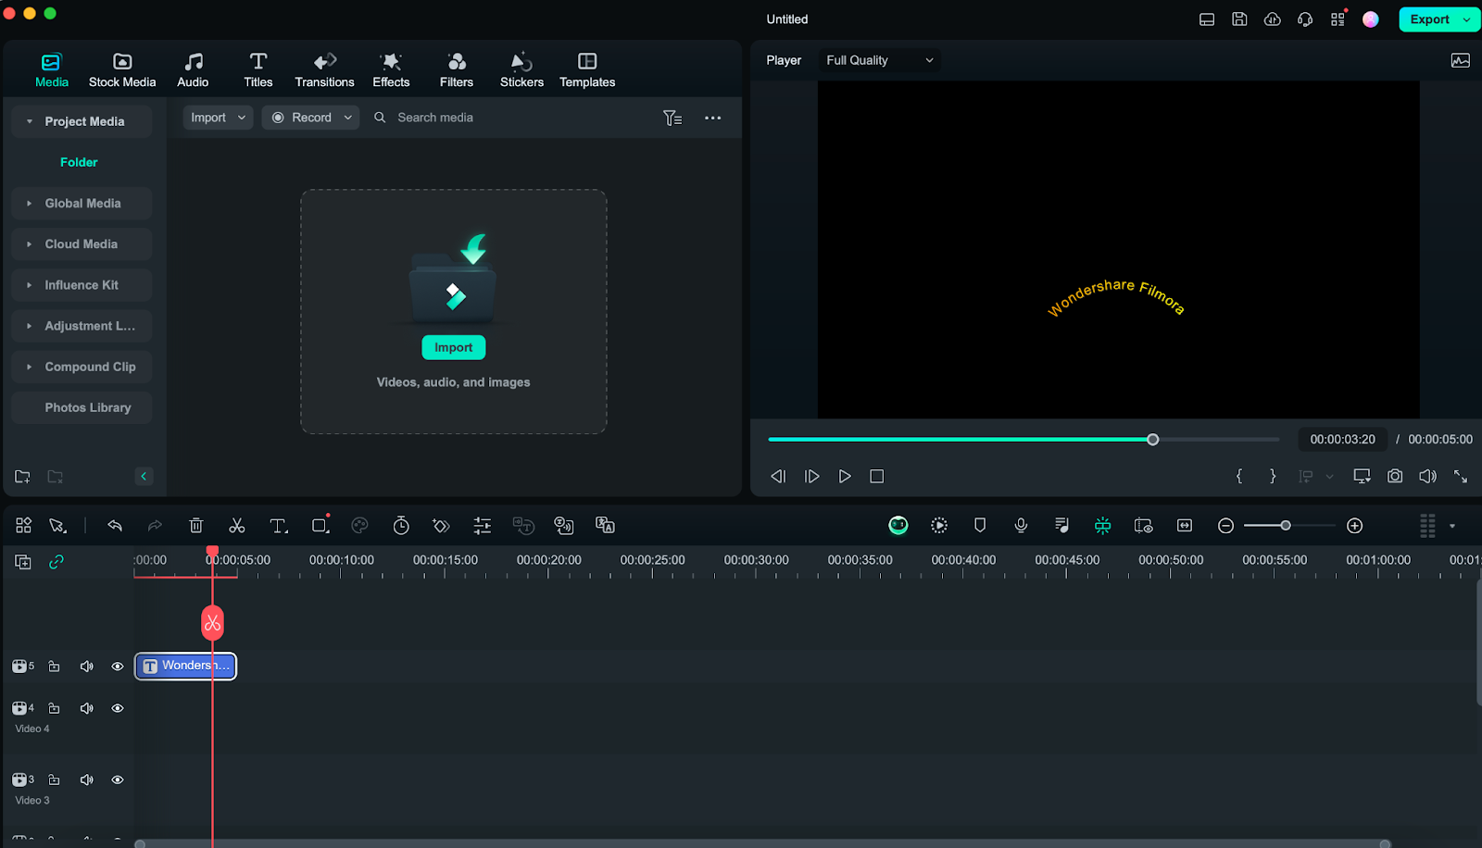Set the mark in point
1482x848 pixels.
(1239, 476)
